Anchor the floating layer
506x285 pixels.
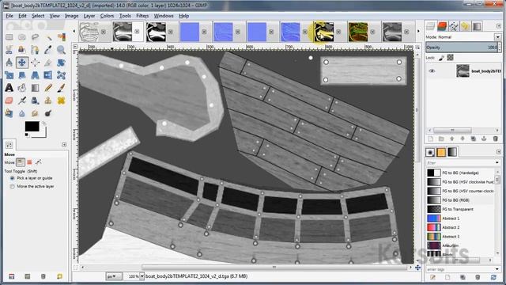484,139
